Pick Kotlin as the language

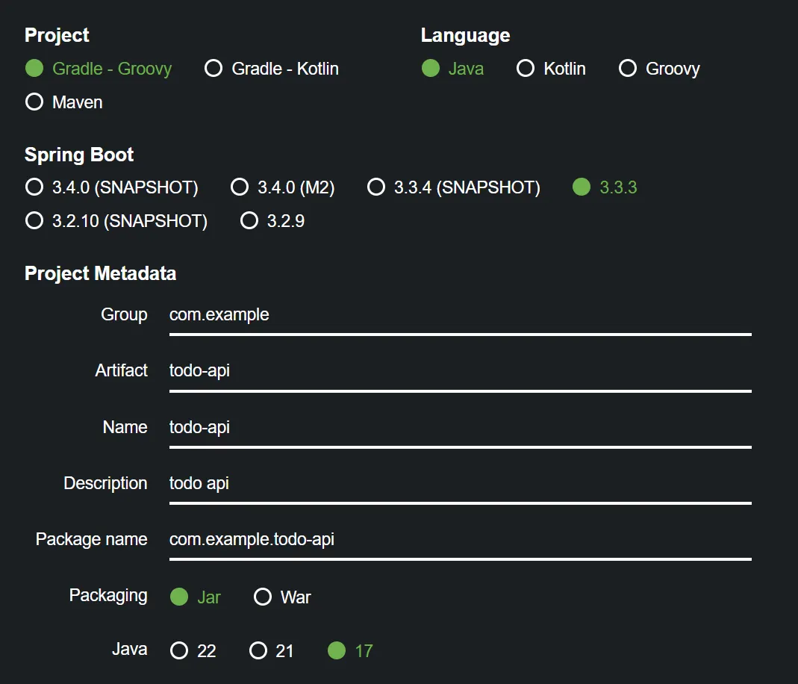coord(526,69)
